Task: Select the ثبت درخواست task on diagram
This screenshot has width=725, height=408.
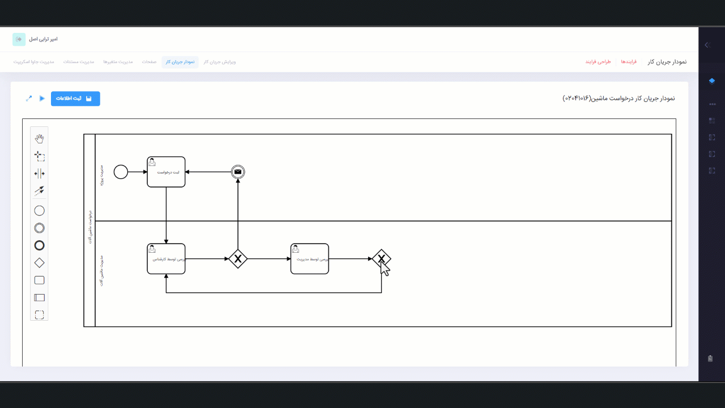Action: [166, 172]
